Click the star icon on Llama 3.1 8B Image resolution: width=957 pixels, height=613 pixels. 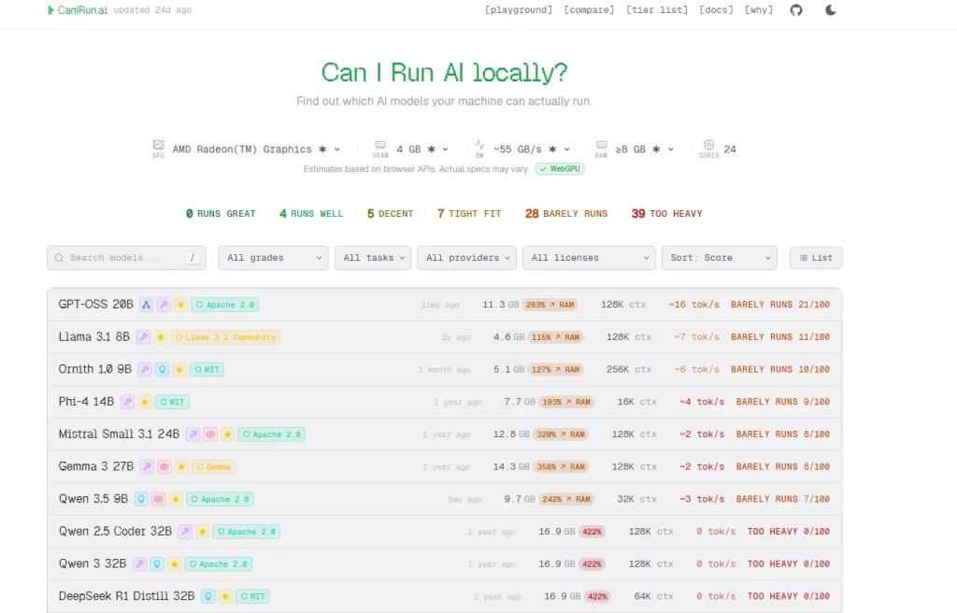click(x=161, y=337)
